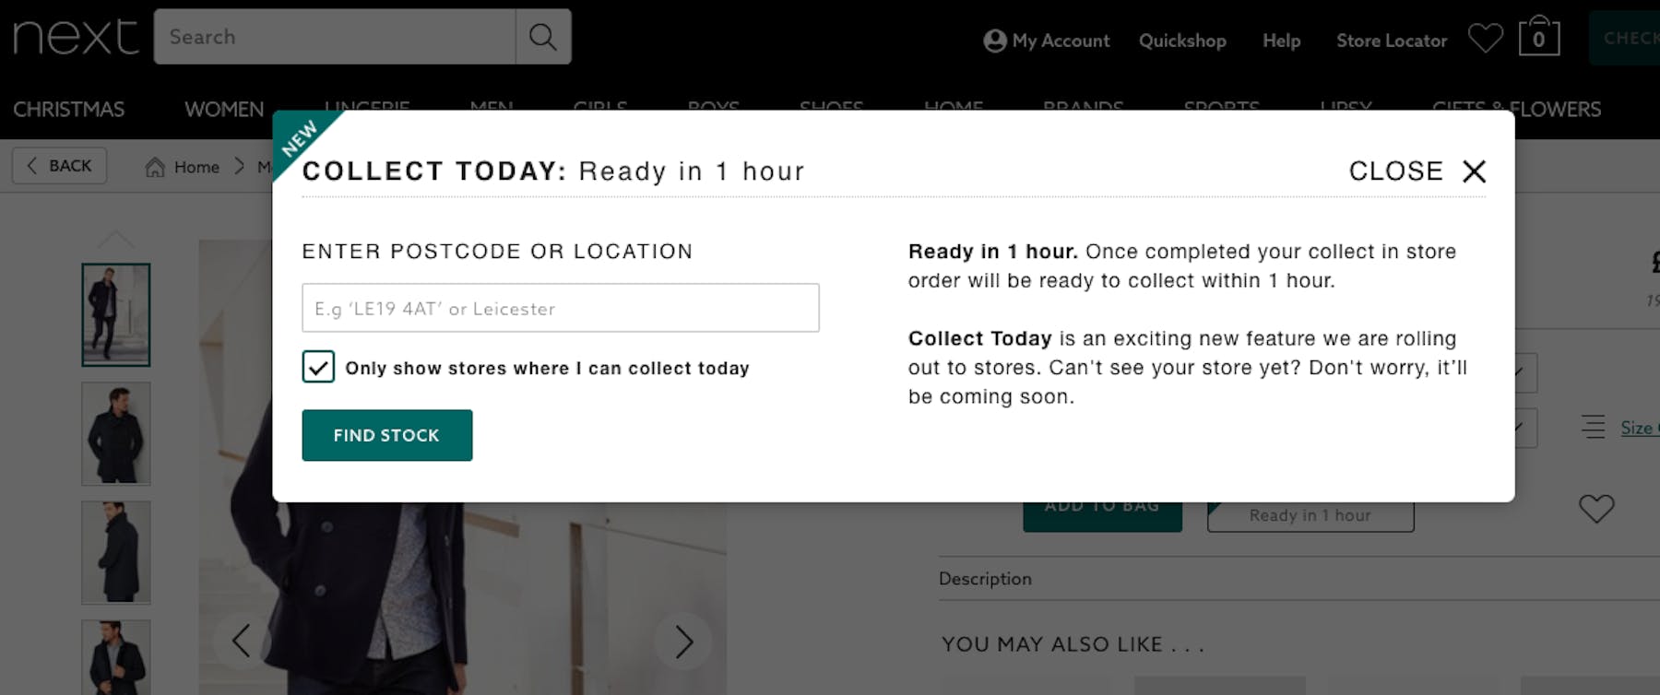Click the search magnifier icon

coord(543,37)
